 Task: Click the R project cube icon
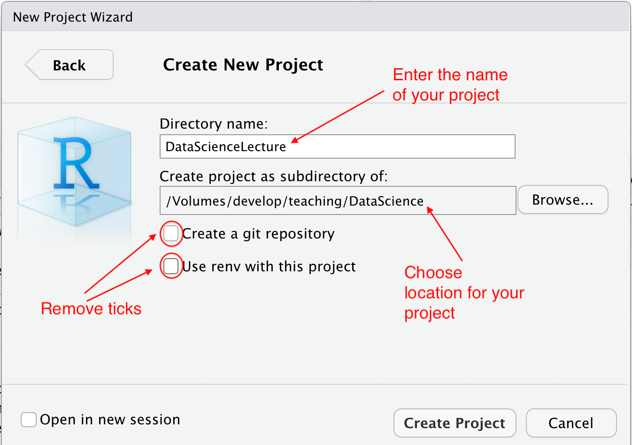click(75, 172)
